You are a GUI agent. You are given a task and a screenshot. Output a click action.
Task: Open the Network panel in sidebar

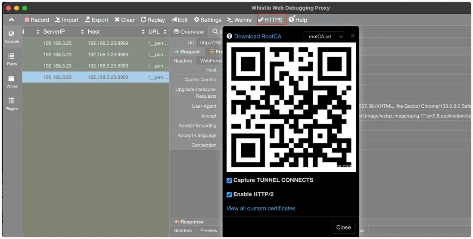(x=12, y=37)
